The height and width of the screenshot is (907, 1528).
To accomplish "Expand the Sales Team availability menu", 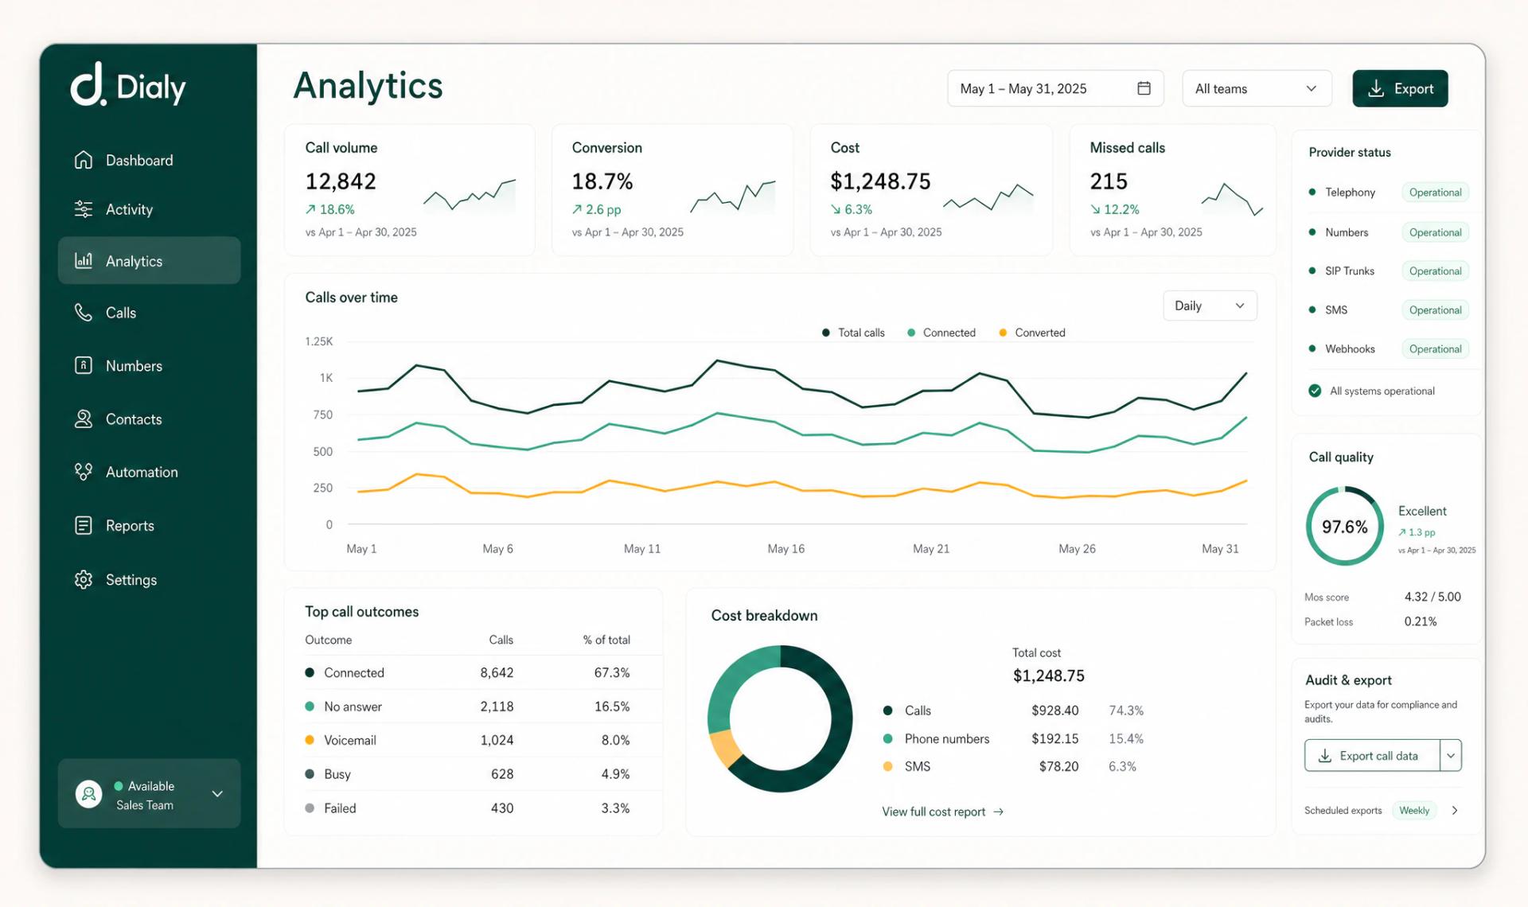I will click(x=216, y=793).
